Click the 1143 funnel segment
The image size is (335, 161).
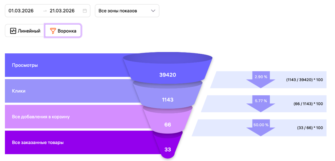(167, 99)
